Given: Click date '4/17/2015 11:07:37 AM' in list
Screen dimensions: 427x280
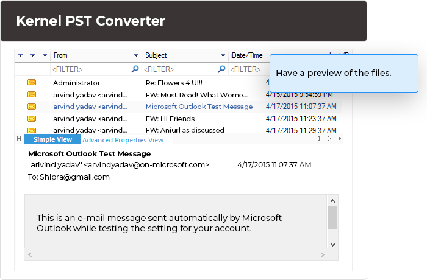Looking at the screenshot, I should 301,107.
